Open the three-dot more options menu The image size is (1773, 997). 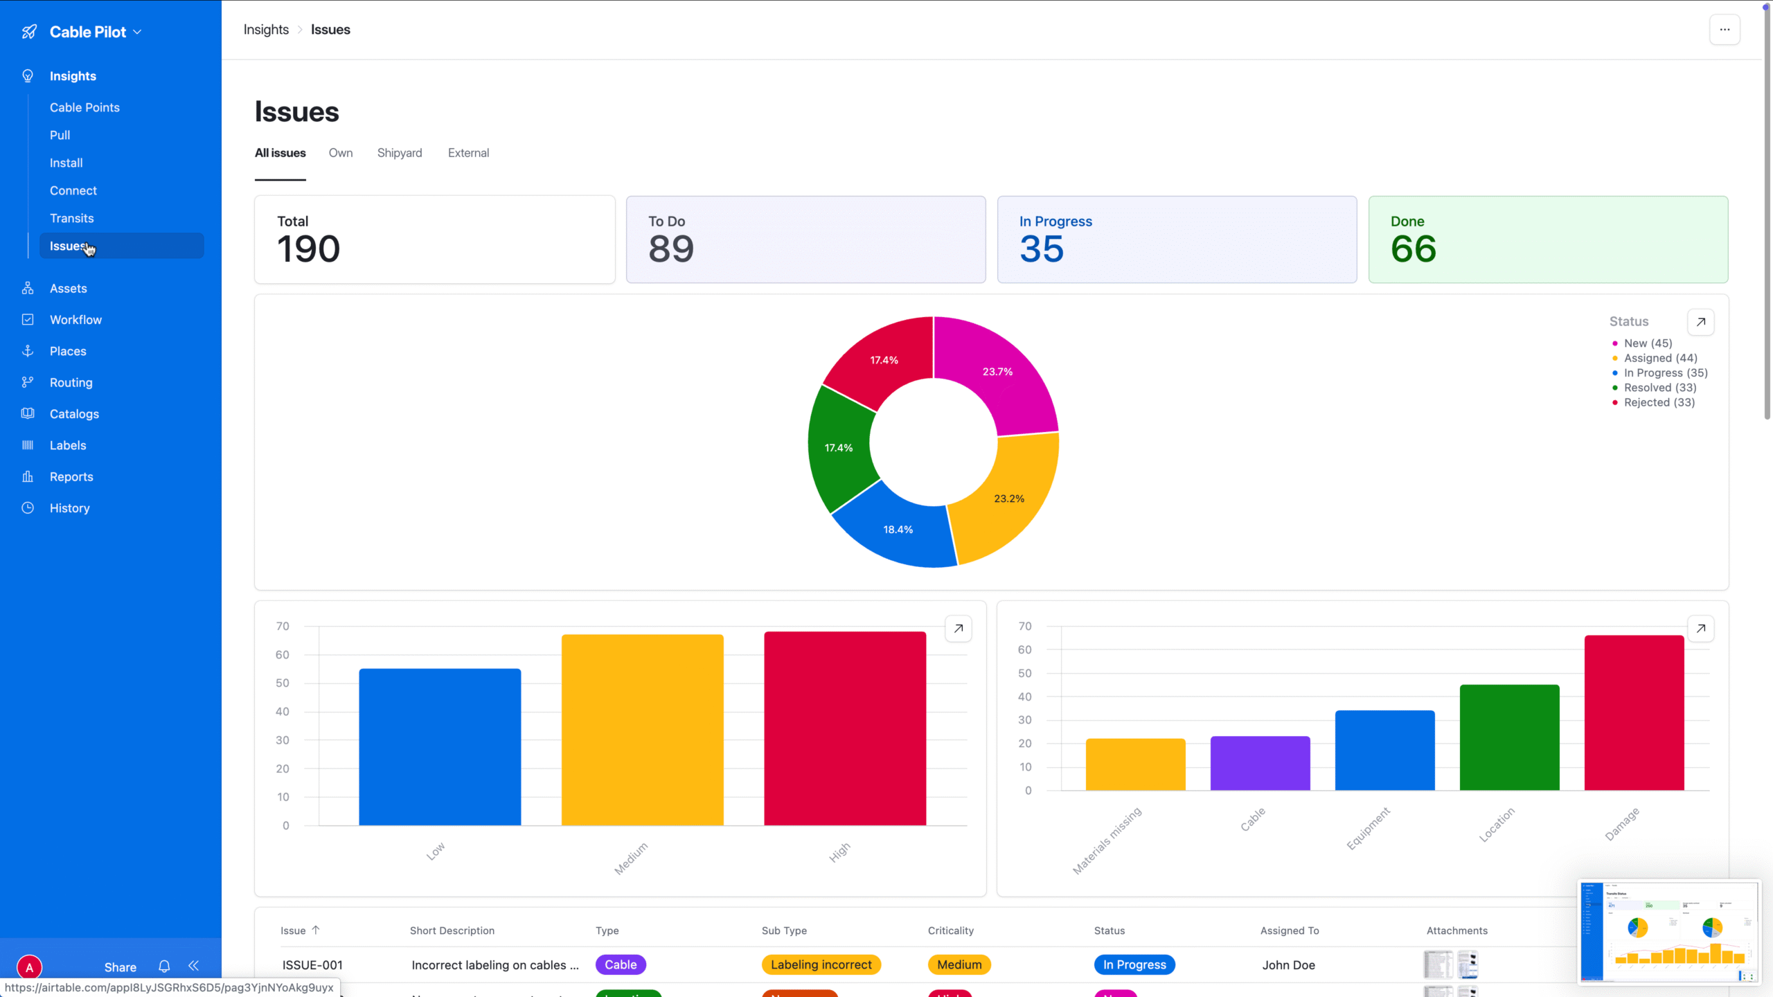coord(1725,30)
